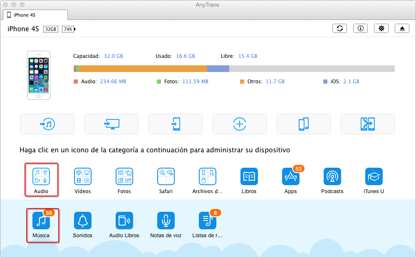This screenshot has width=416, height=258.
Task: Click the 74% battery indicator
Action: (x=69, y=29)
